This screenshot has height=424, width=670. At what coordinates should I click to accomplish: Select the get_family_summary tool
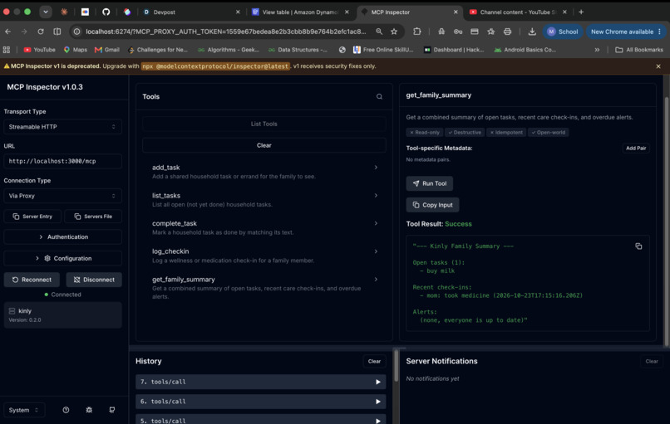(264, 287)
